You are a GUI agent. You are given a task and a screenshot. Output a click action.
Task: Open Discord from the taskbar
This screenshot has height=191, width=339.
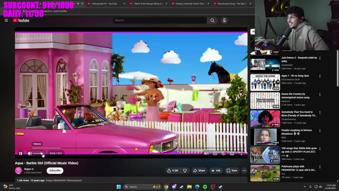tap(174, 187)
